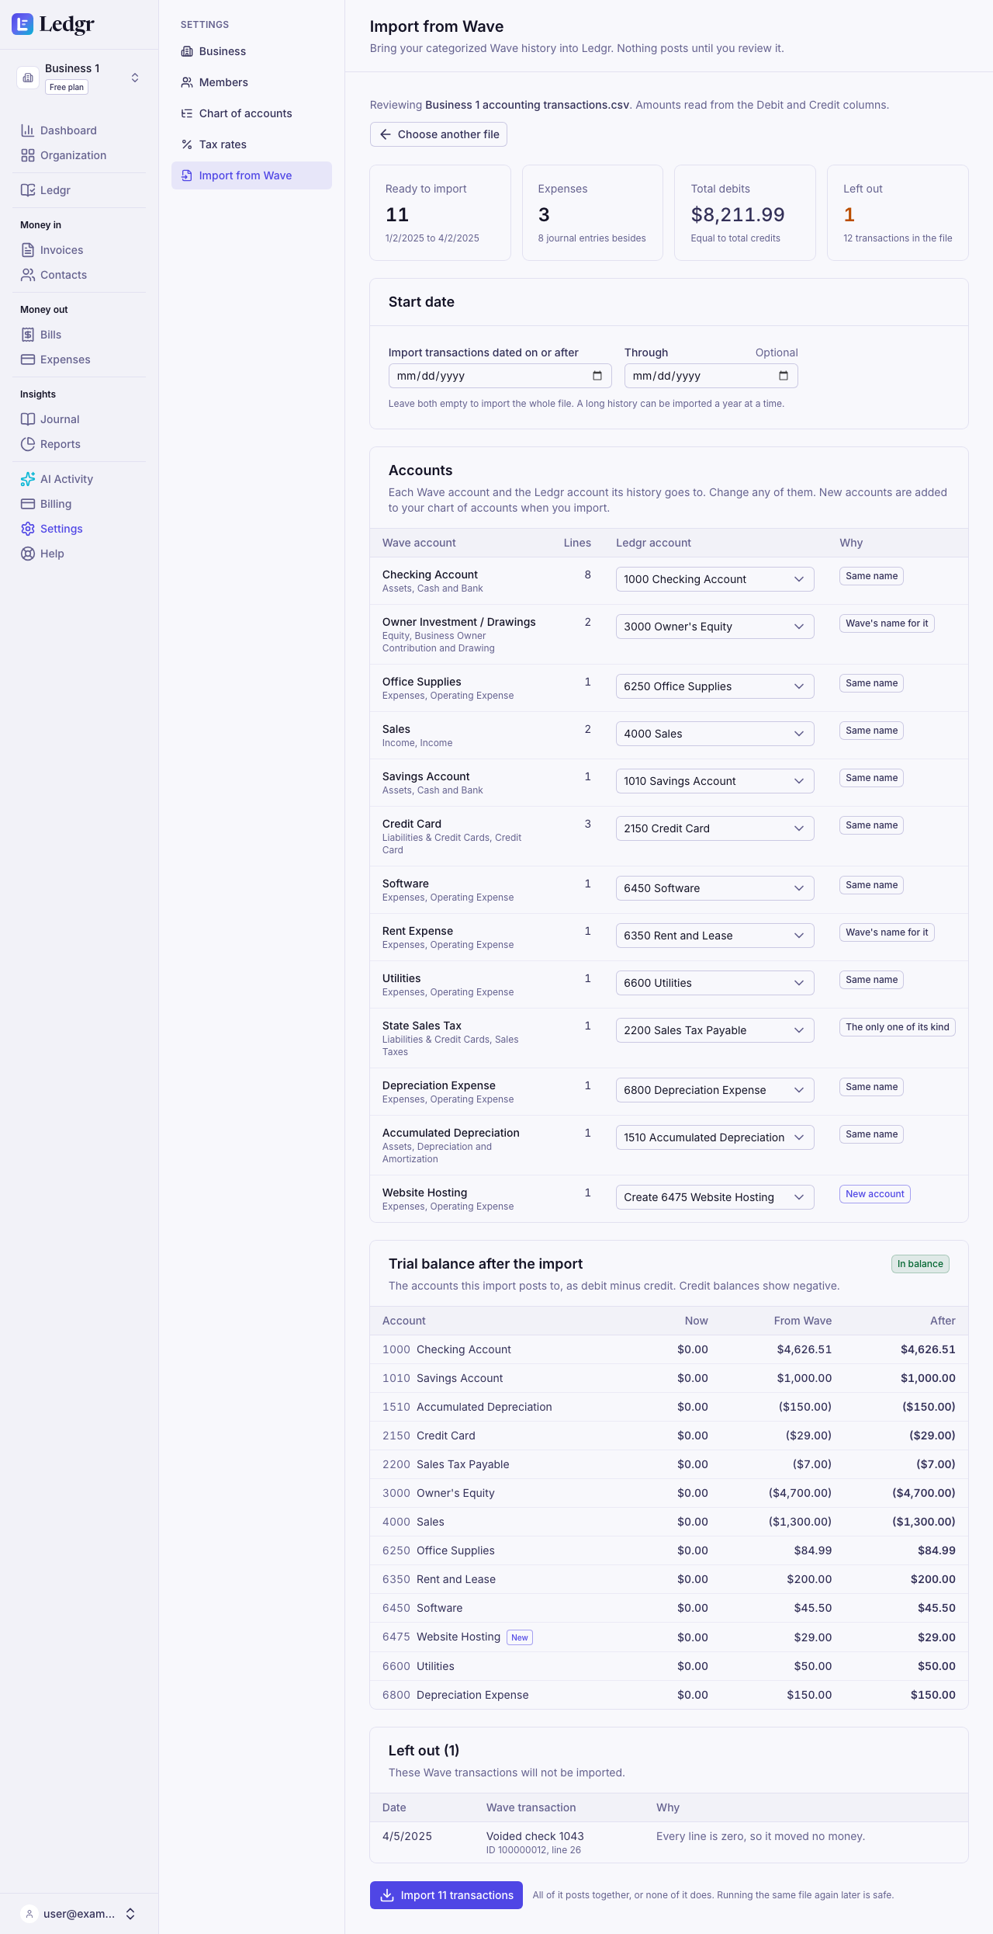Click Choose another file button
This screenshot has height=1934, width=993.
point(438,134)
